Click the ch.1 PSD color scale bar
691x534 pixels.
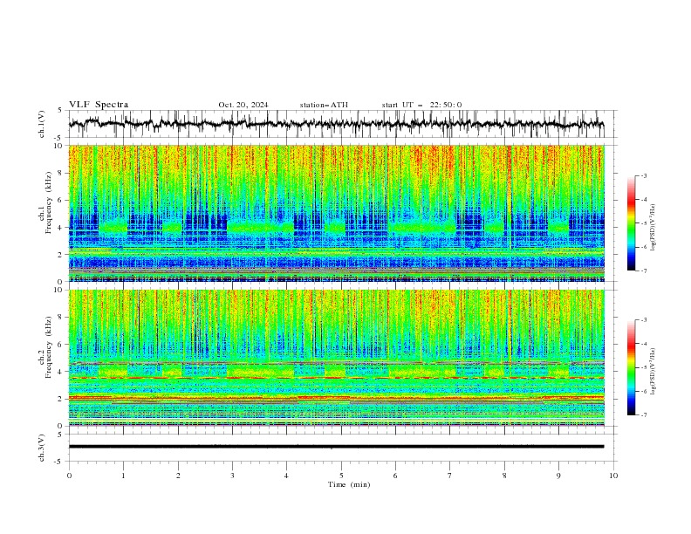coord(631,222)
